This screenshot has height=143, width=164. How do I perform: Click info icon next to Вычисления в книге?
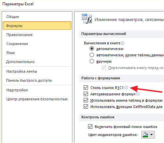[x=122, y=43]
